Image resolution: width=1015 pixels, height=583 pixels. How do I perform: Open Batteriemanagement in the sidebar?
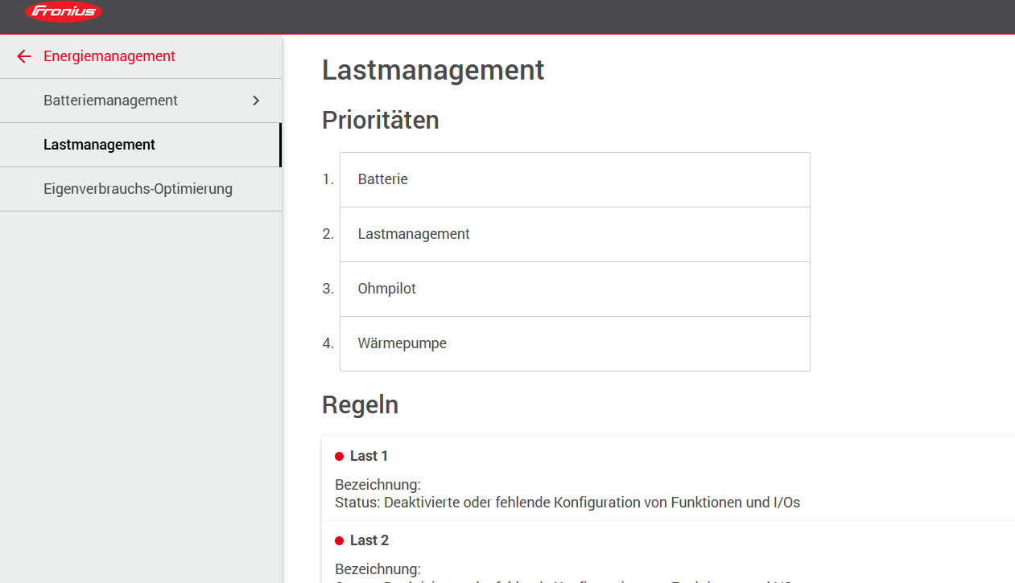[110, 101]
